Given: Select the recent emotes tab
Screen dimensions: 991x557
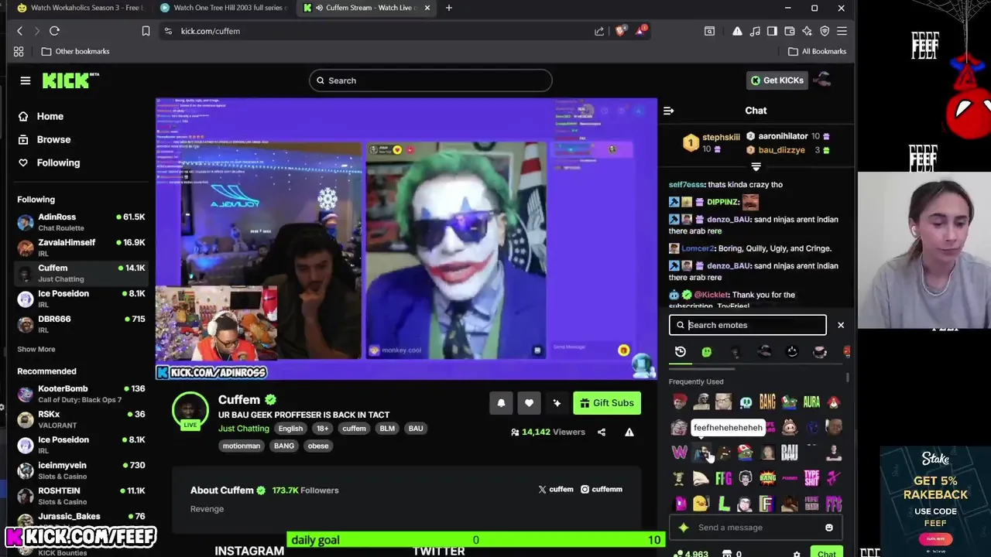Looking at the screenshot, I should (681, 352).
